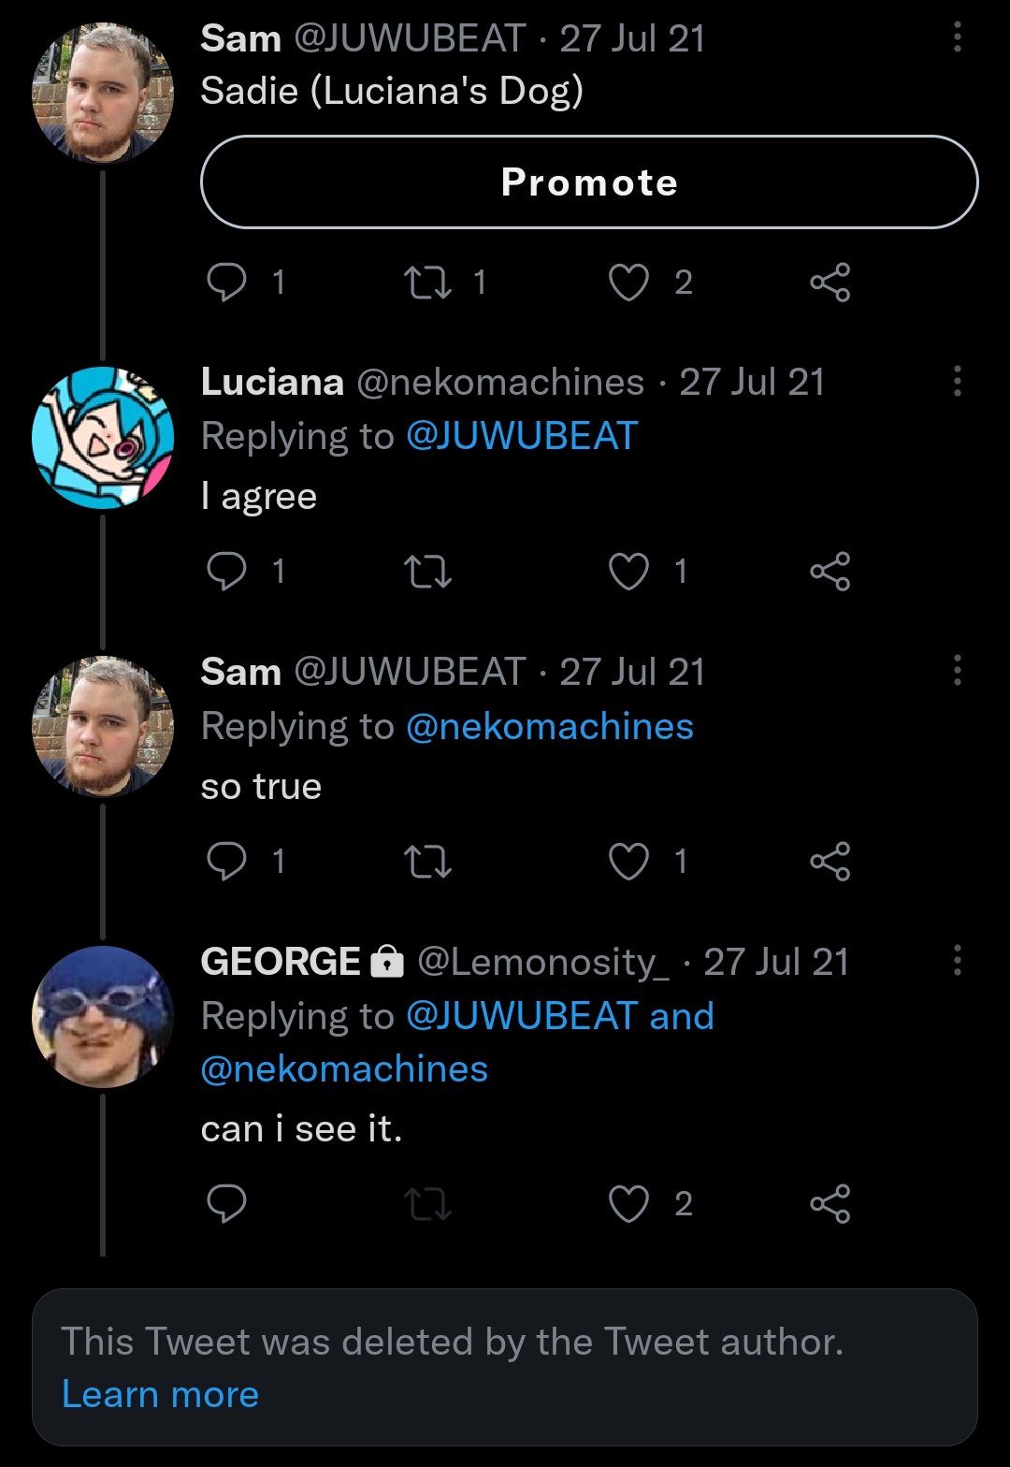1010x1467 pixels.
Task: Share Sam's Sadie (Luciana's Dog) tweet
Action: click(x=830, y=282)
